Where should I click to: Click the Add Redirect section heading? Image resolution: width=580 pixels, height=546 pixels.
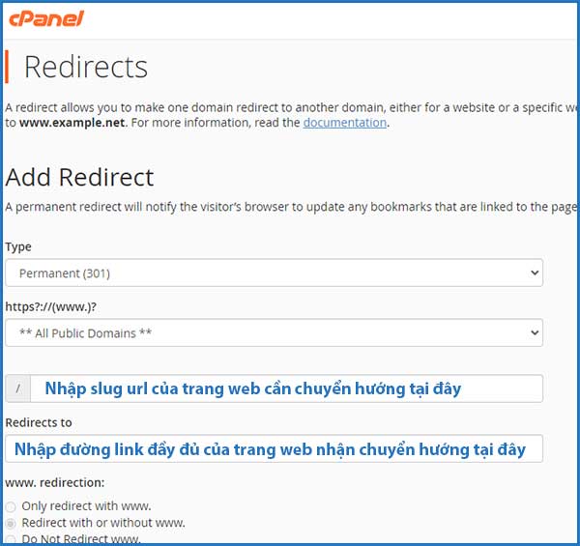click(79, 178)
